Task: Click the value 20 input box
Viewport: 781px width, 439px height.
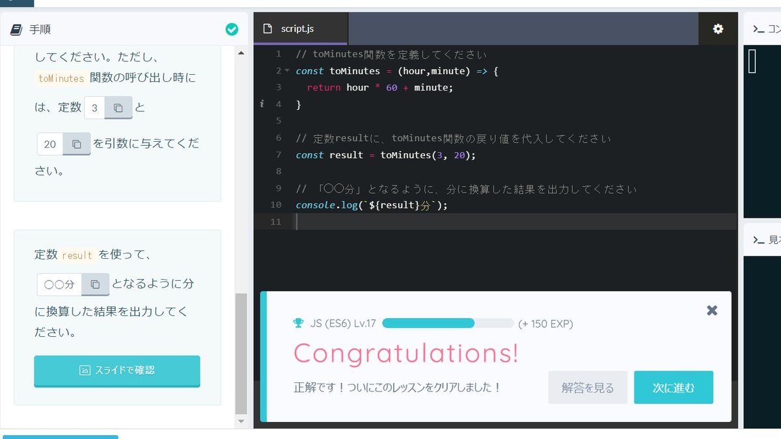Action: point(50,144)
